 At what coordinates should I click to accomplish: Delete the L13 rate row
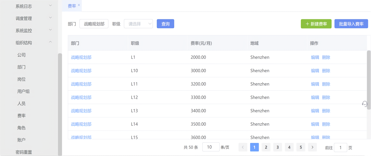click(326, 111)
